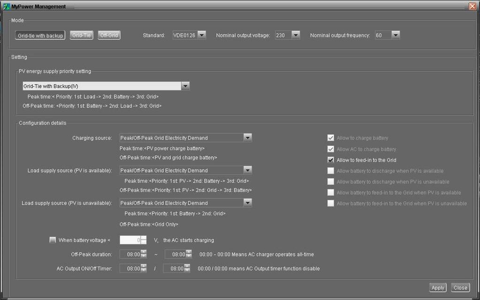Decrease the battery voltage value with down arrow
The image size is (480, 300).
(x=144, y=242)
